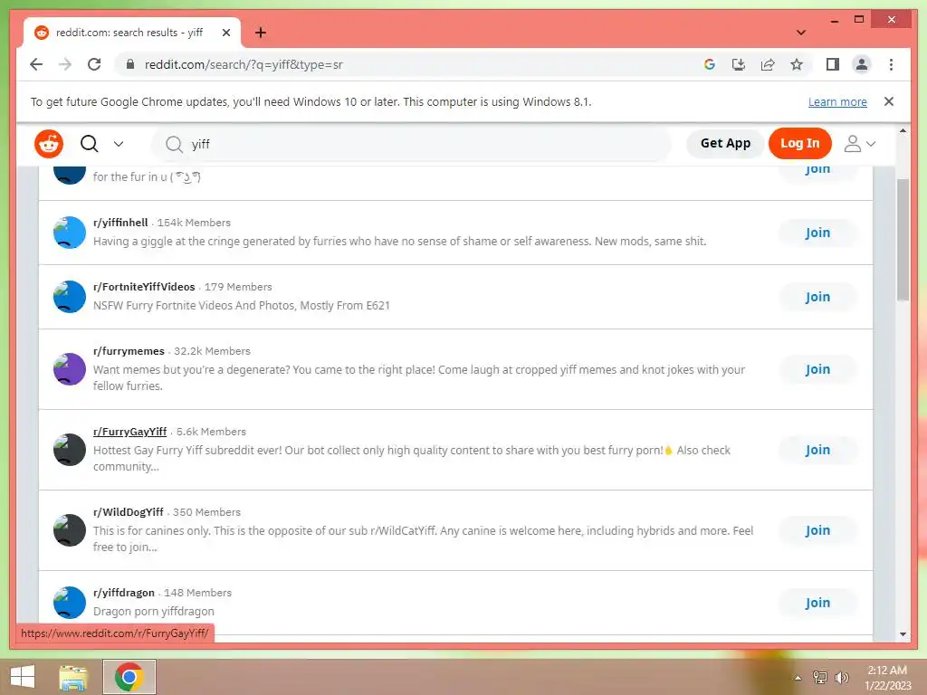Join r/FortniteYiffVideos community
Image resolution: width=927 pixels, height=695 pixels.
(817, 297)
